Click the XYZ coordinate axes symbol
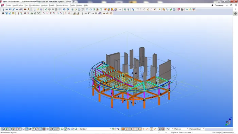Viewport: 238px width, 134px height. point(229,121)
